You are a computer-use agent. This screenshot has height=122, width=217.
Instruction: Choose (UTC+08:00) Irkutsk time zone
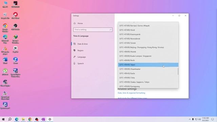[148, 52]
